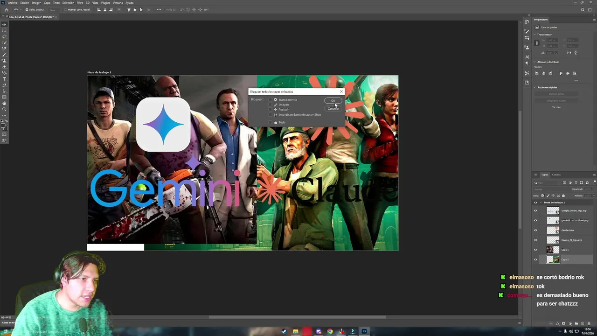Open the Ventana menu
This screenshot has width=597, height=336.
(x=118, y=3)
